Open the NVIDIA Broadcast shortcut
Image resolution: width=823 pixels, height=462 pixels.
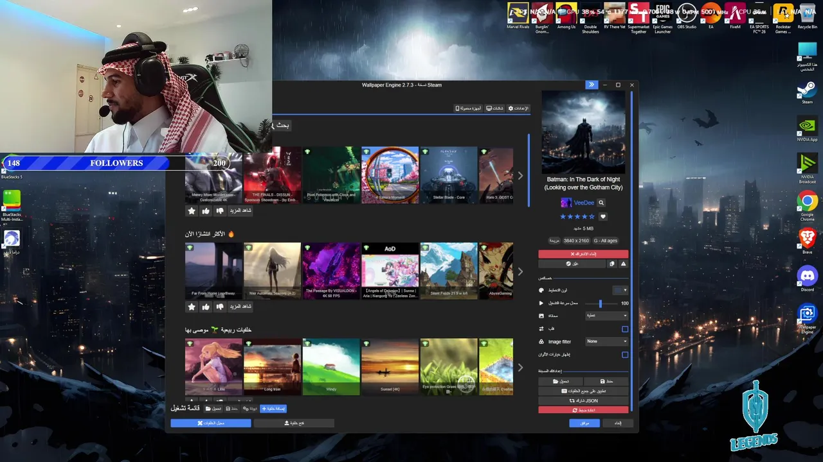click(x=807, y=169)
